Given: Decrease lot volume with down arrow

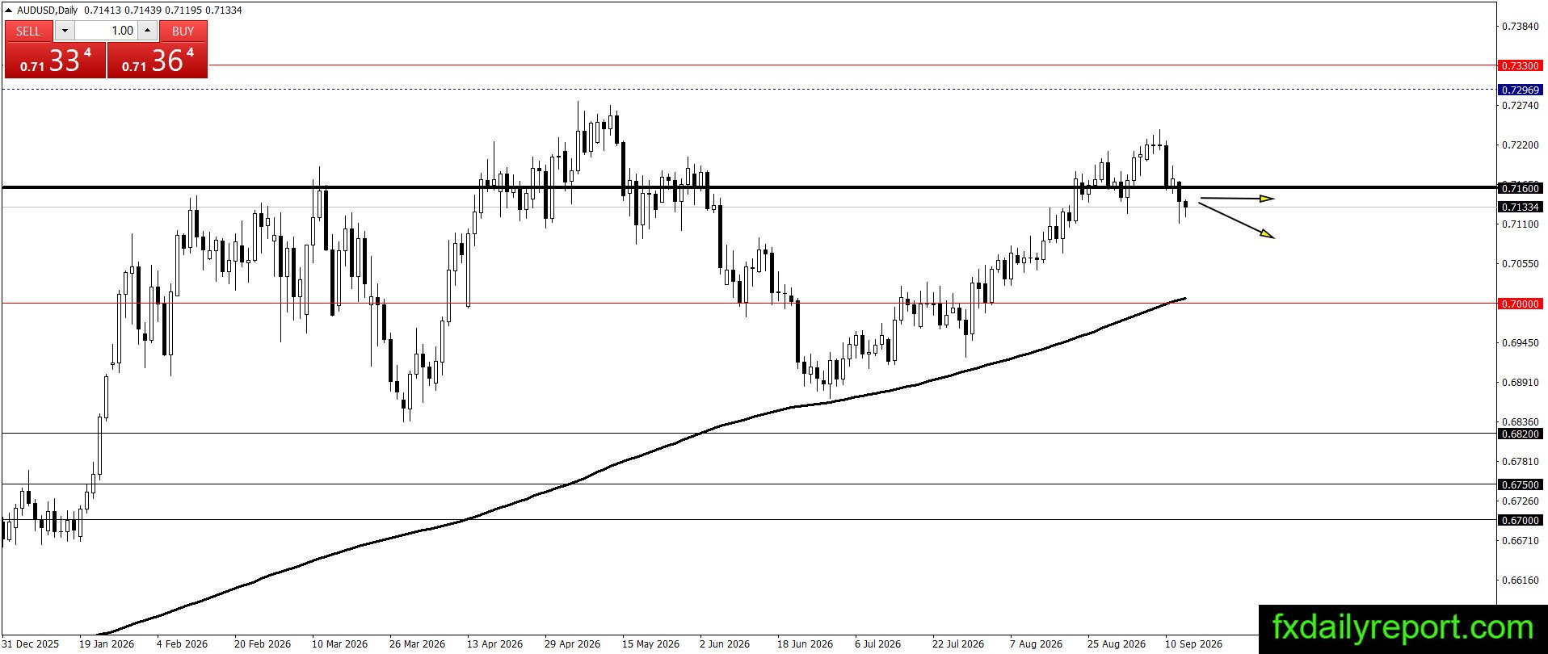Looking at the screenshot, I should (x=65, y=31).
